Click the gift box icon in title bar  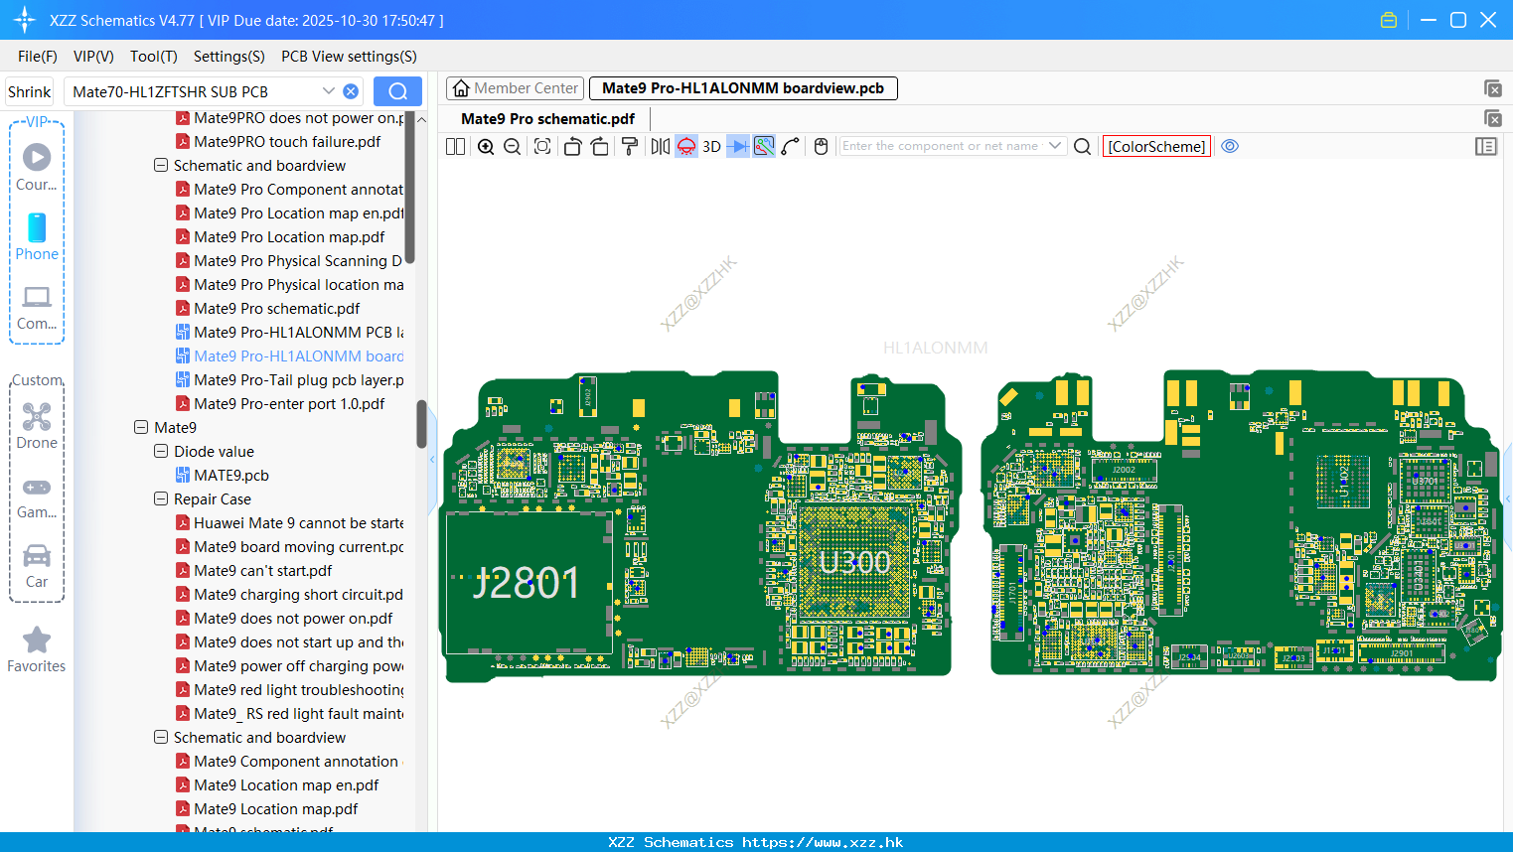click(x=1389, y=20)
